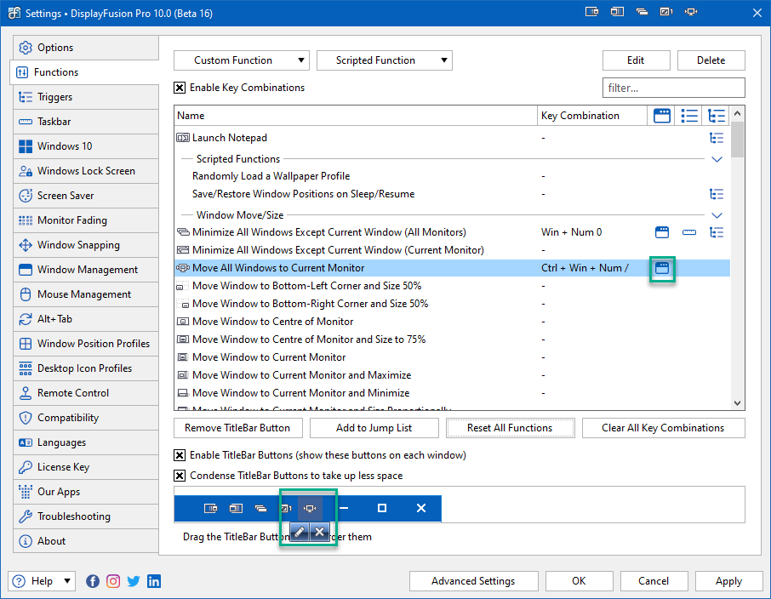Click trigger icon on Save/Restore Window Positions row

coord(717,194)
